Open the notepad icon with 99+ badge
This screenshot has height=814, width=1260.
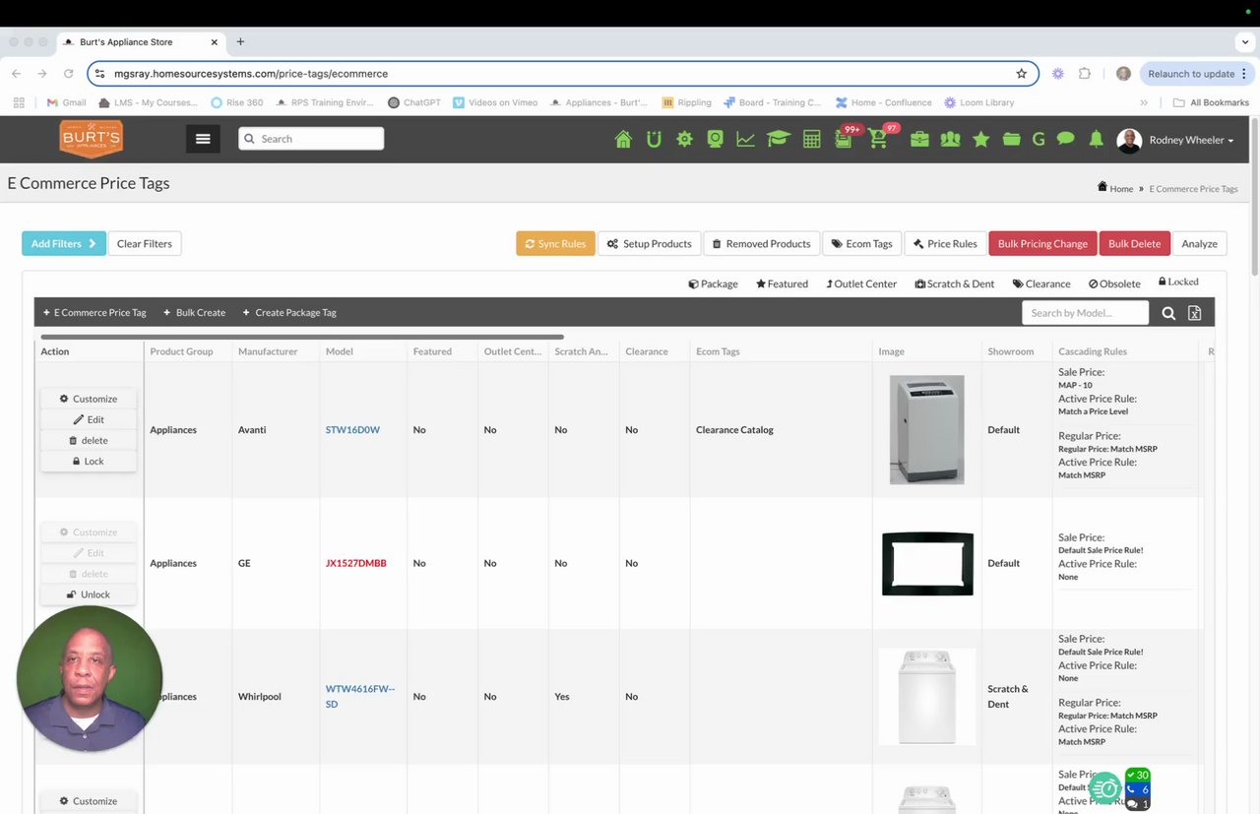pyautogui.click(x=844, y=139)
